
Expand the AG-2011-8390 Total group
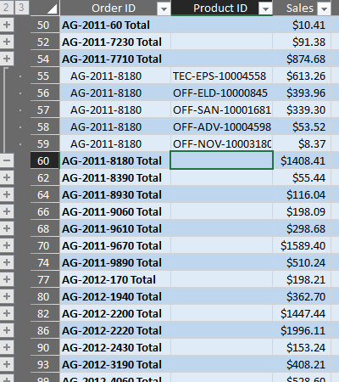(x=7, y=177)
